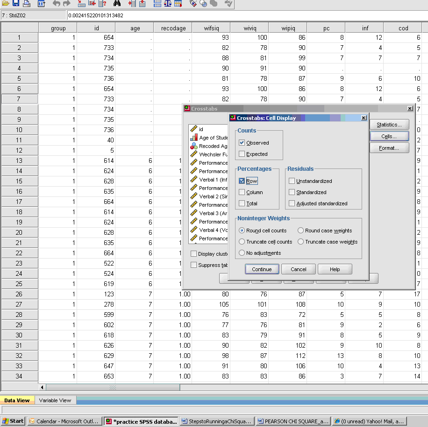
Task: Switch to the Variable View tab
Action: click(x=55, y=400)
